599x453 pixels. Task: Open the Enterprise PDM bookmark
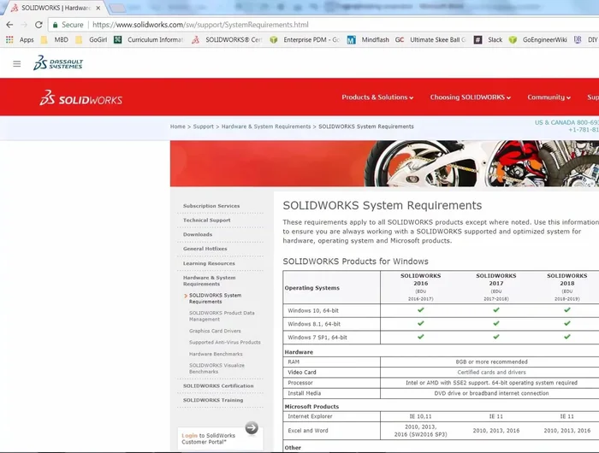pos(305,39)
